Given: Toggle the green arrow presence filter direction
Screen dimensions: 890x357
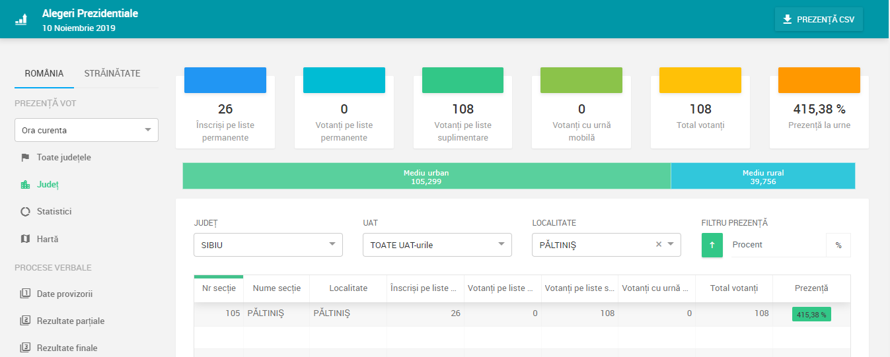Looking at the screenshot, I should (x=712, y=245).
